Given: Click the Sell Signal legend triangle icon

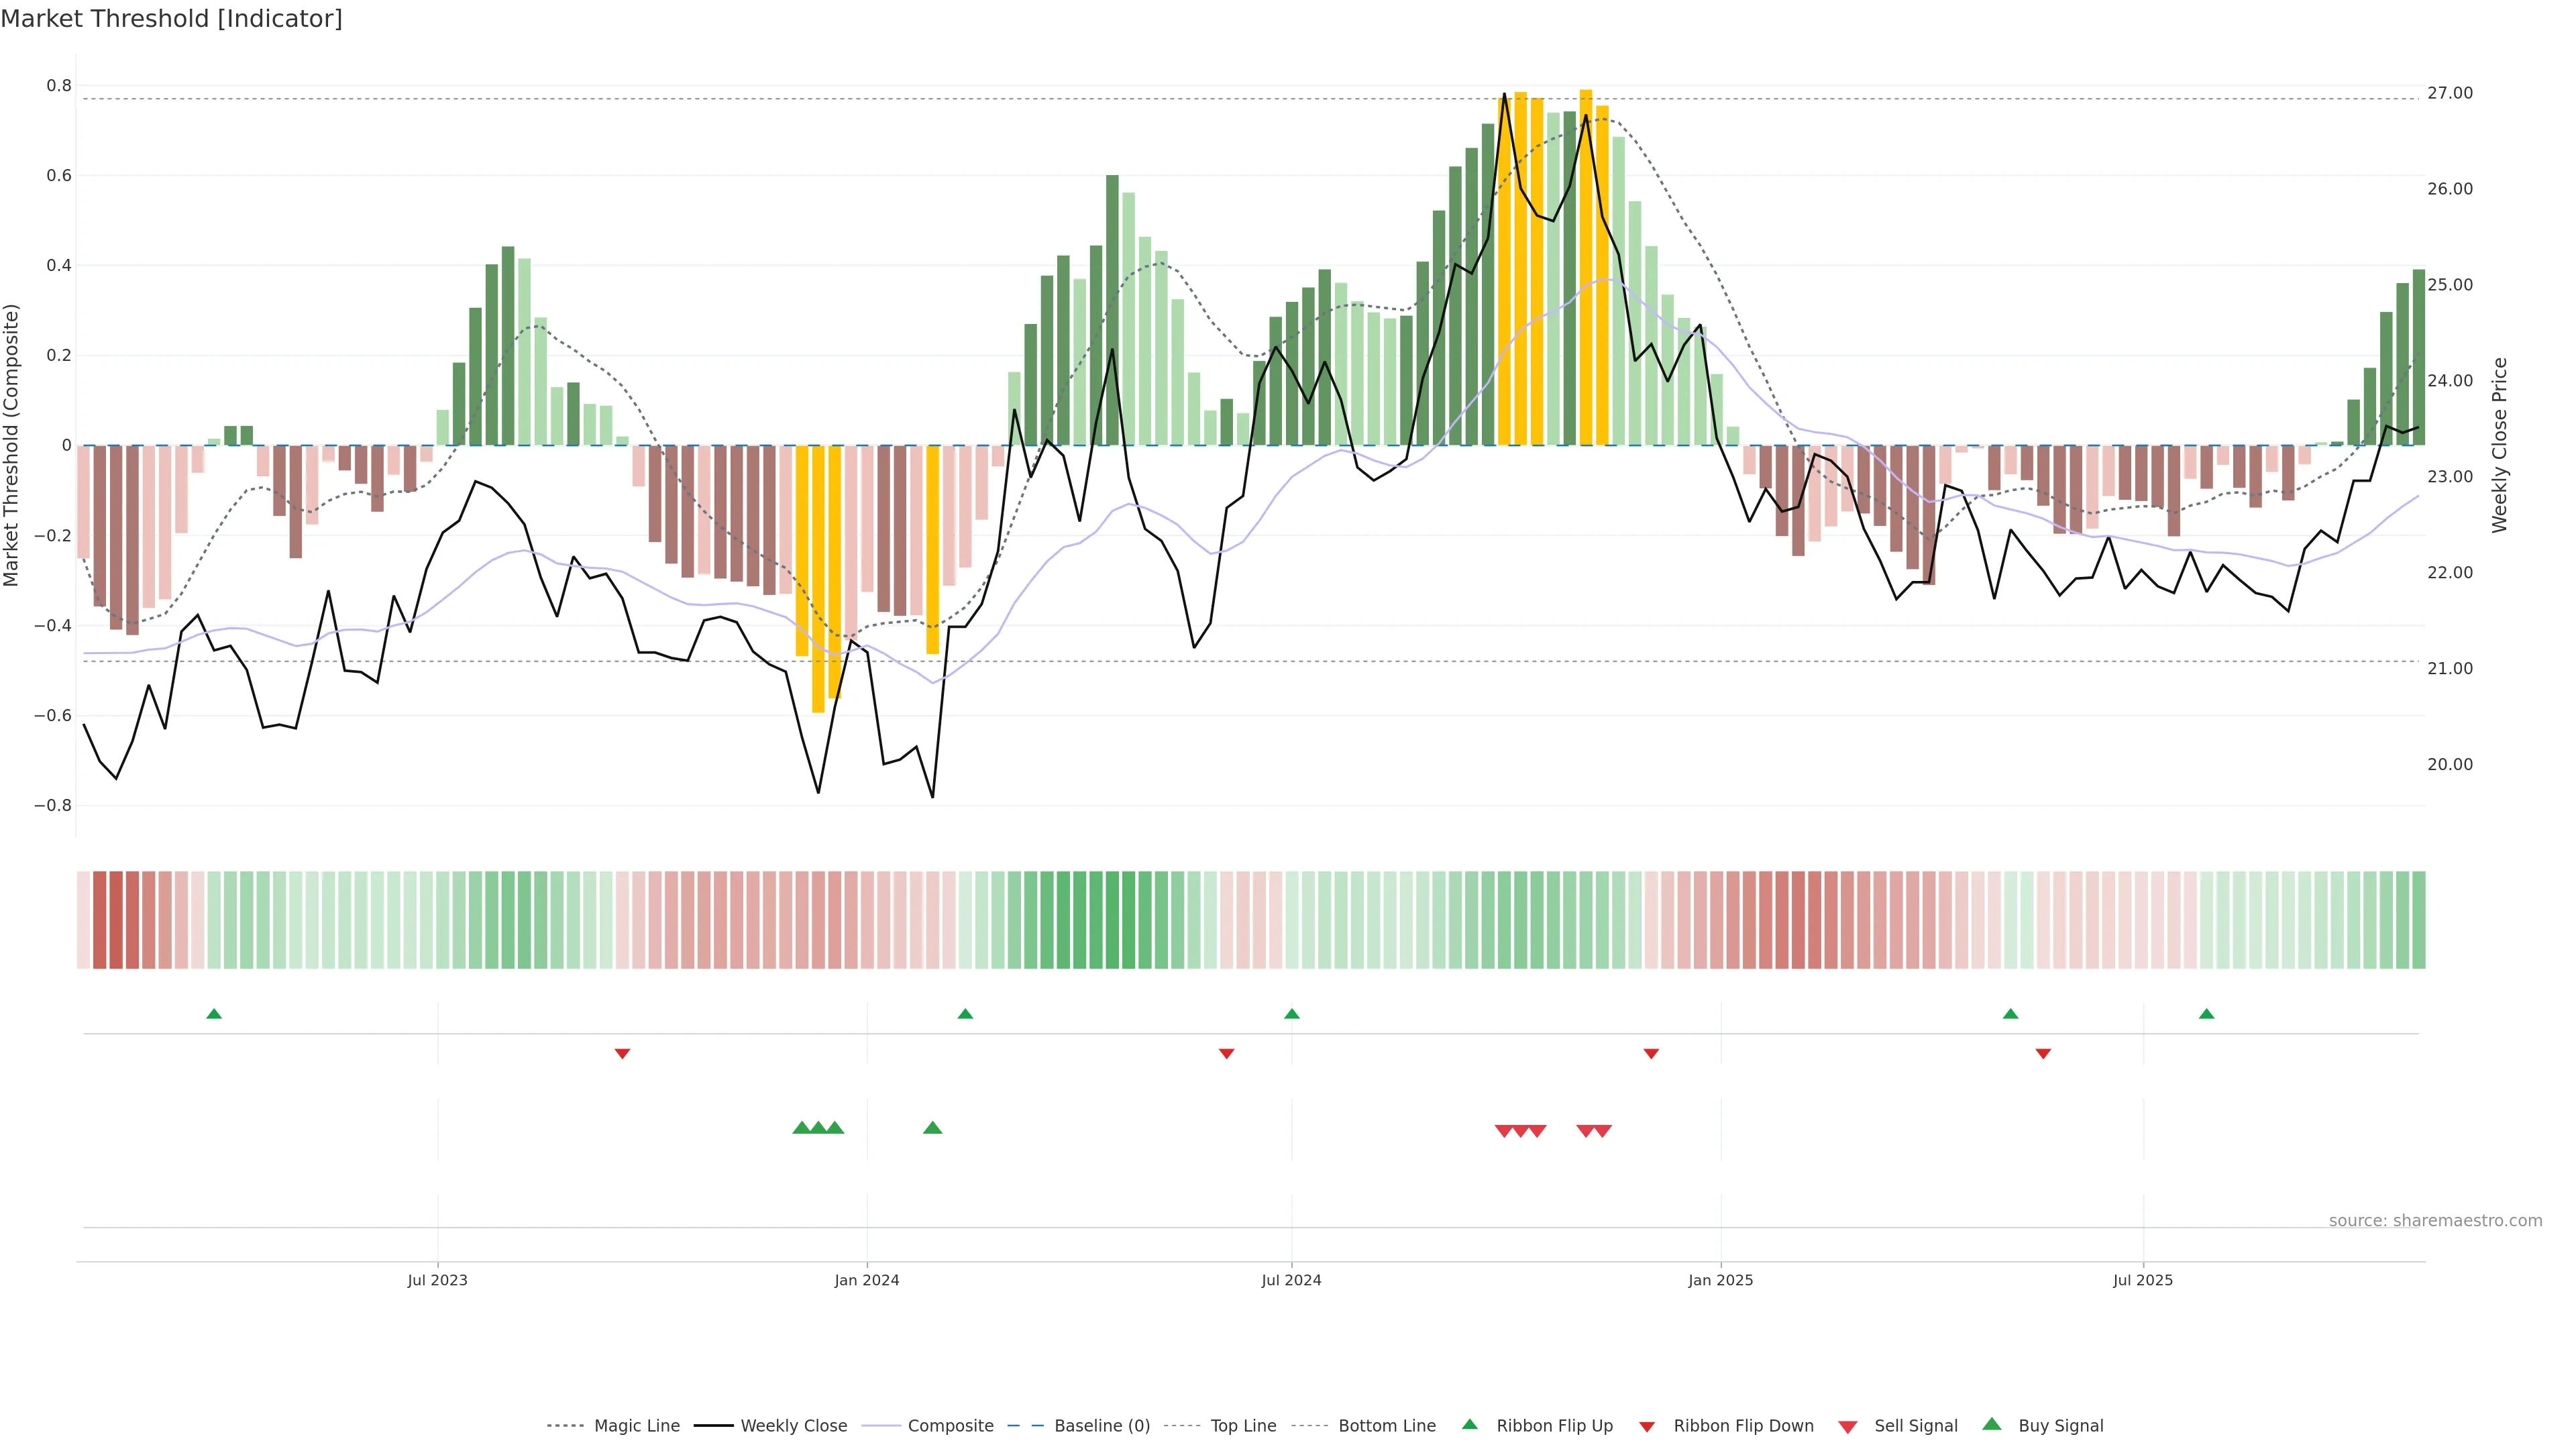Looking at the screenshot, I should [x=1848, y=1427].
